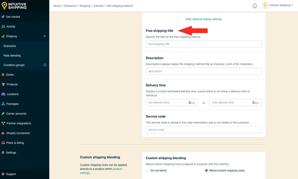The width and height of the screenshot is (298, 179).
Task: Click the Condition groups badge icon
Action: point(45,65)
